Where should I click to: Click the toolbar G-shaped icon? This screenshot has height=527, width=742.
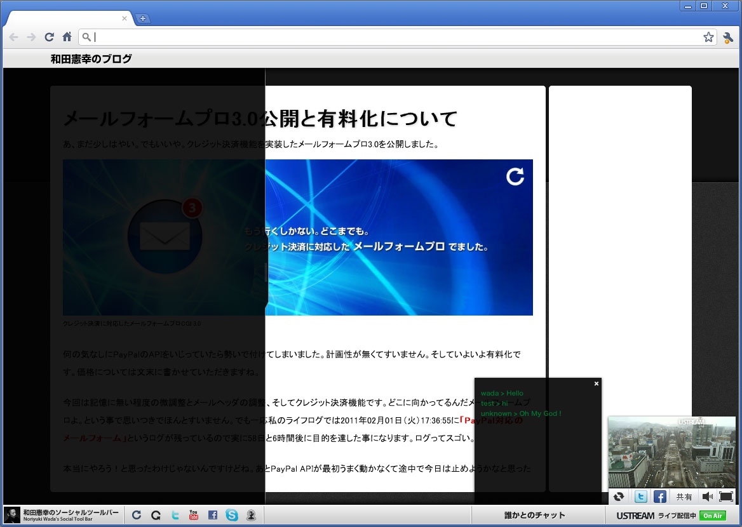point(156,515)
